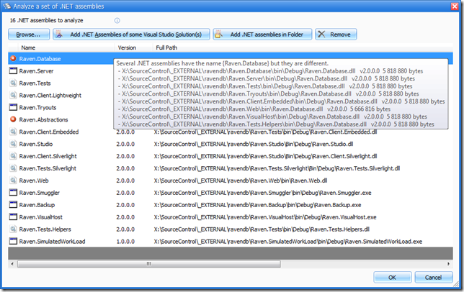Screen dimensions: 464x292
Task: Sort the list by Version column header
Action: (x=127, y=47)
